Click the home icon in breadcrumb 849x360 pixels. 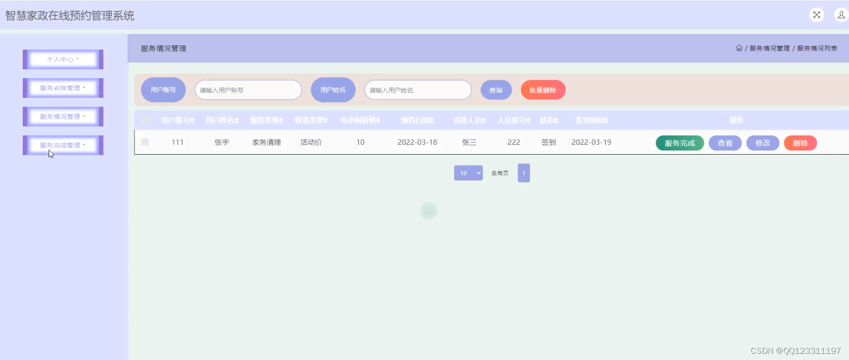click(x=739, y=48)
